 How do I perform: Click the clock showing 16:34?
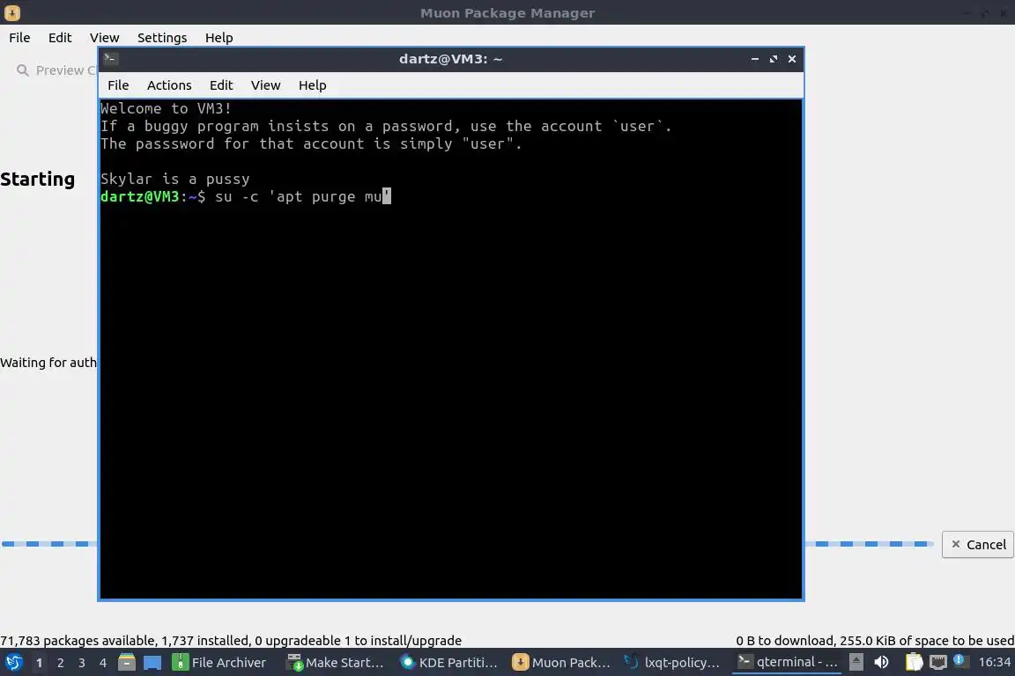[994, 662]
